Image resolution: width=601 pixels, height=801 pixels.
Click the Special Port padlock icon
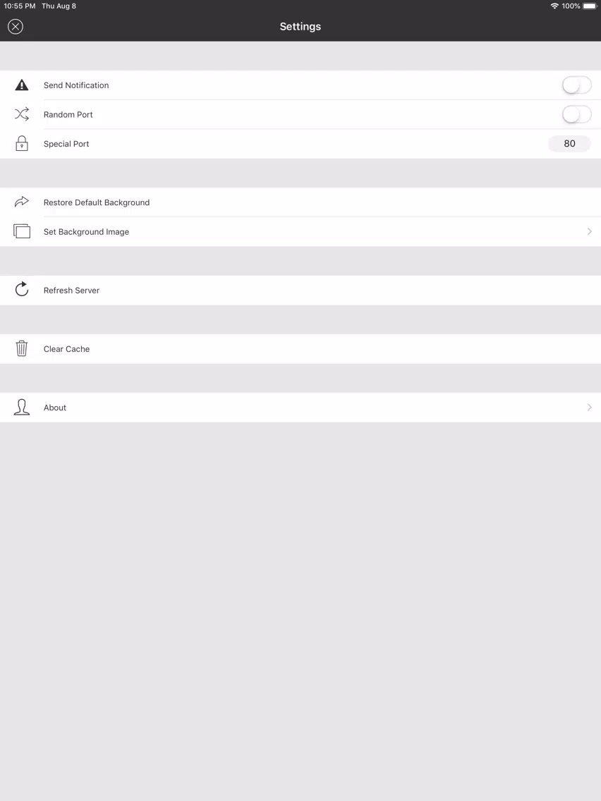point(21,144)
